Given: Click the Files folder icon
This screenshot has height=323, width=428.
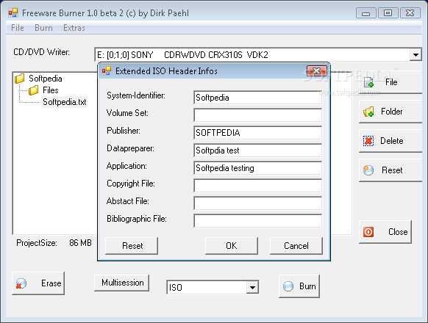Looking at the screenshot, I should [x=34, y=90].
